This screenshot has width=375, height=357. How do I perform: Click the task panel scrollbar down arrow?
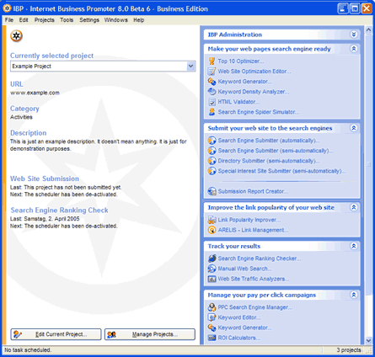(x=368, y=340)
